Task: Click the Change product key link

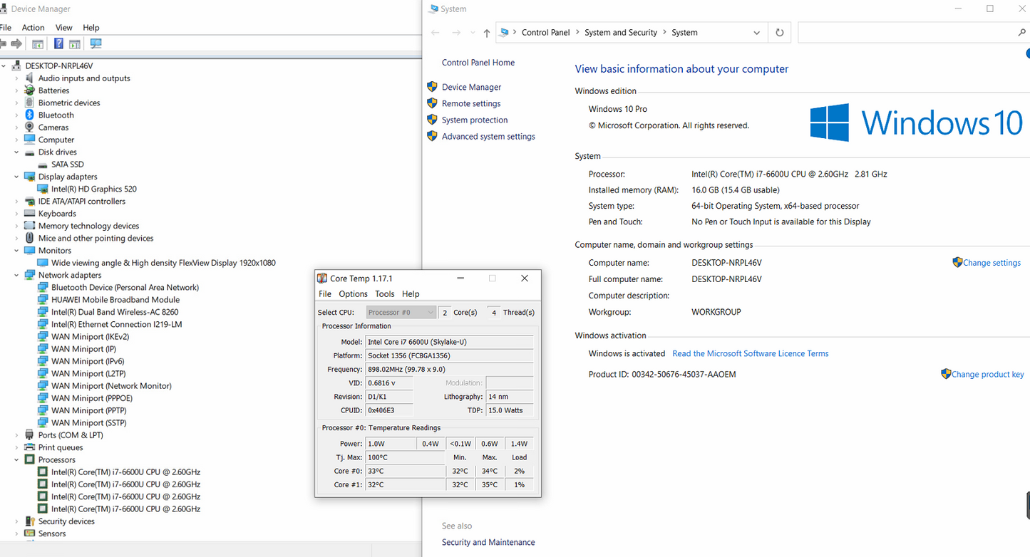Action: click(x=987, y=374)
